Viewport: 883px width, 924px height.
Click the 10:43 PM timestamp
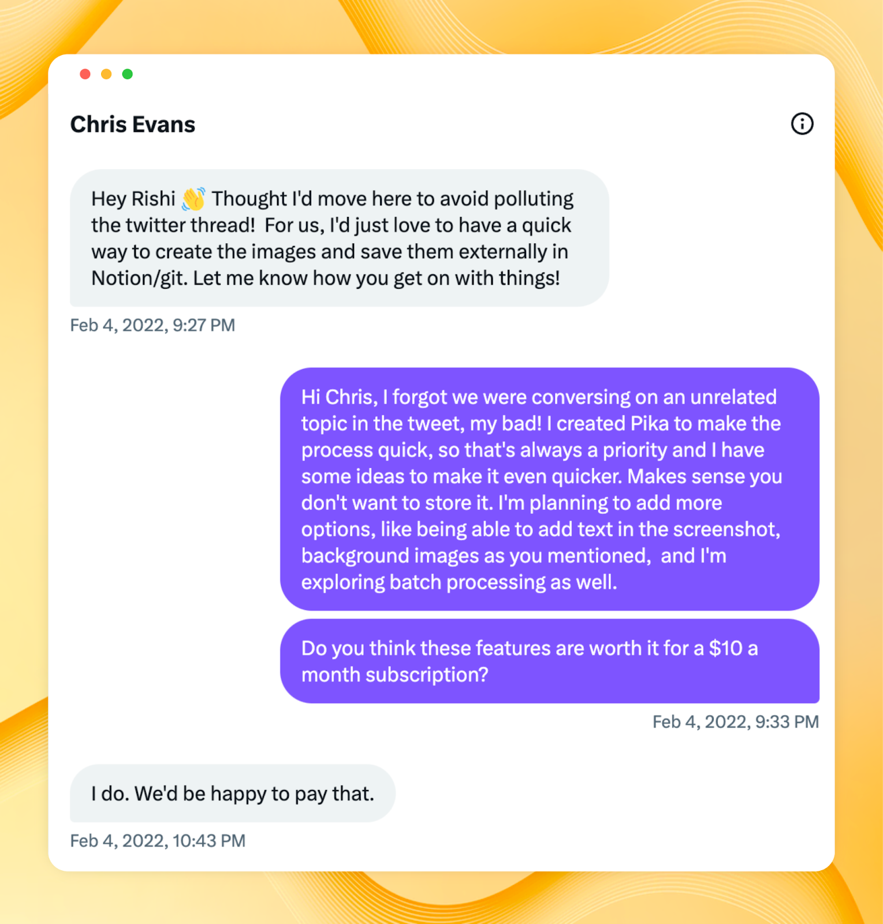click(158, 841)
